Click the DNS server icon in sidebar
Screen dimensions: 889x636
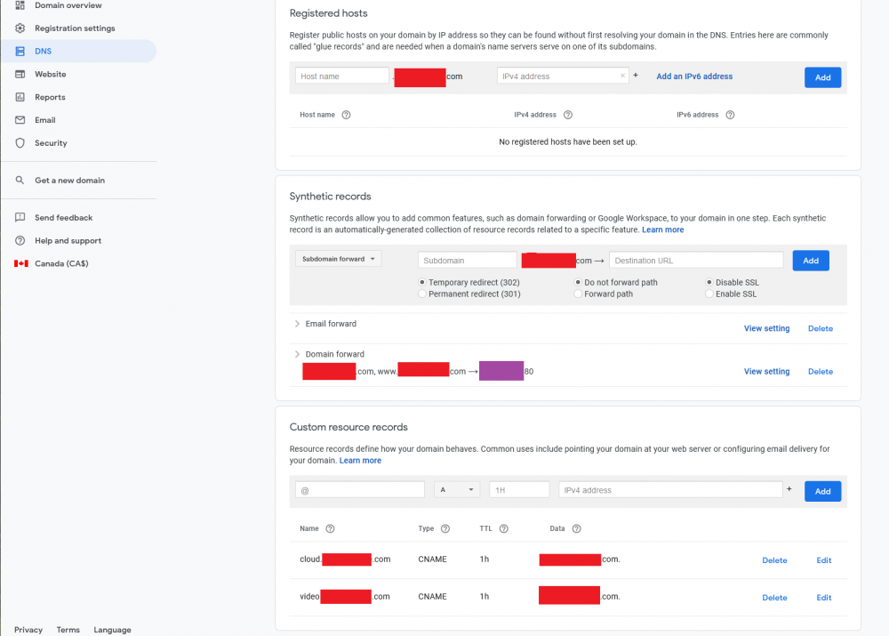(20, 51)
